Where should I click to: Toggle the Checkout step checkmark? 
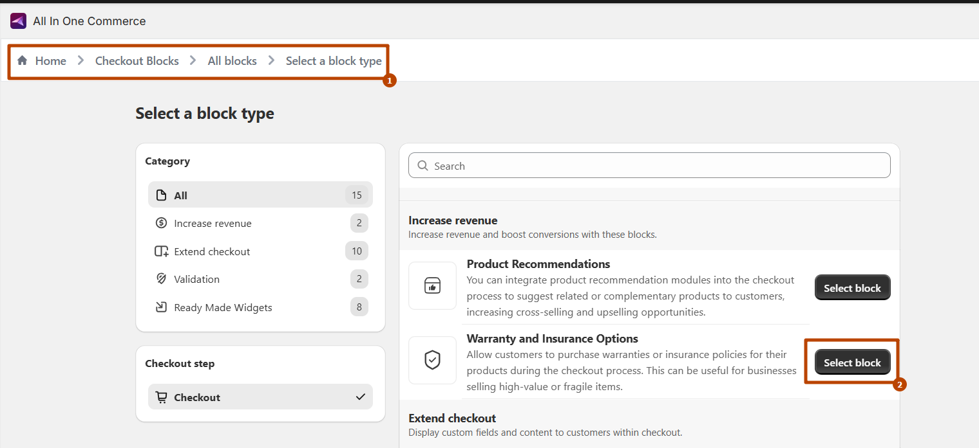coord(360,397)
